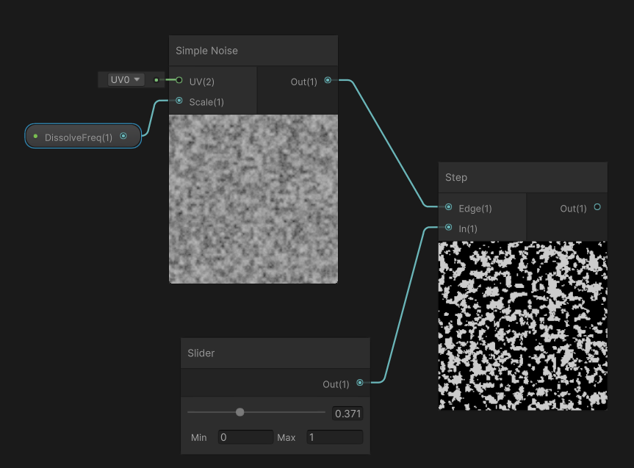Viewport: 634px width, 468px height.
Task: Click the Slider node Out(1) output port
Action: (360, 383)
